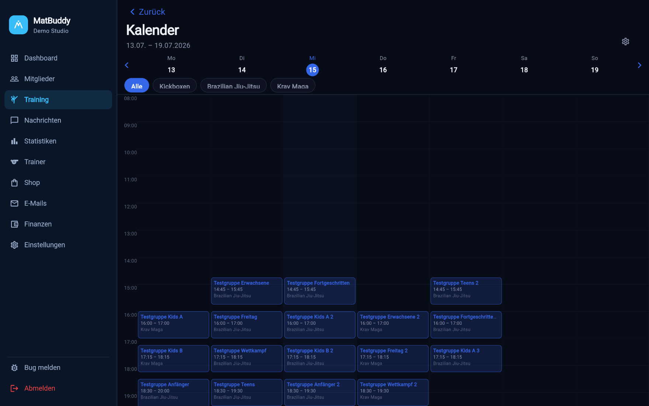Viewport: 649px width, 406px height.
Task: Open Testgruppe Kids A Monday event
Action: tap(174, 325)
